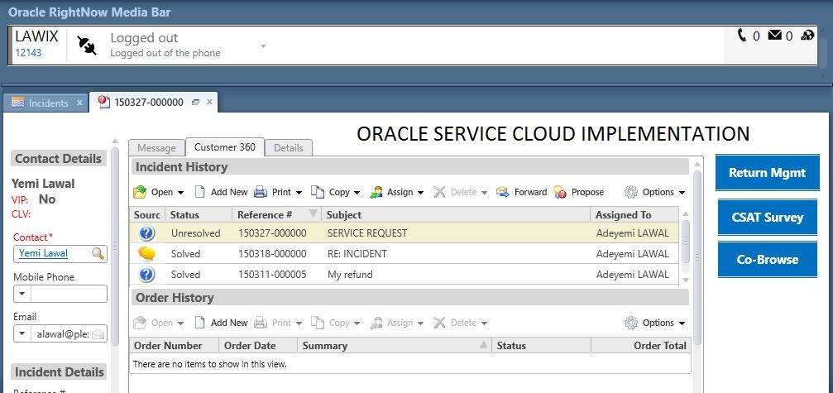The width and height of the screenshot is (833, 393).
Task: Click the chat agents icon in media bar
Action: [x=807, y=35]
